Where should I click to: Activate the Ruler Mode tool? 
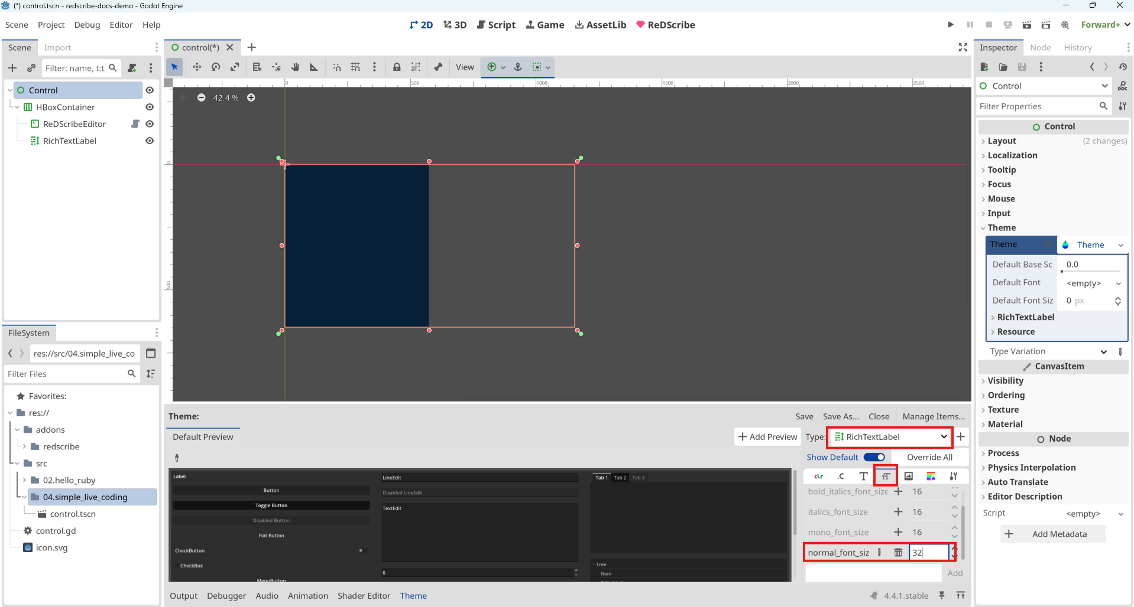314,67
